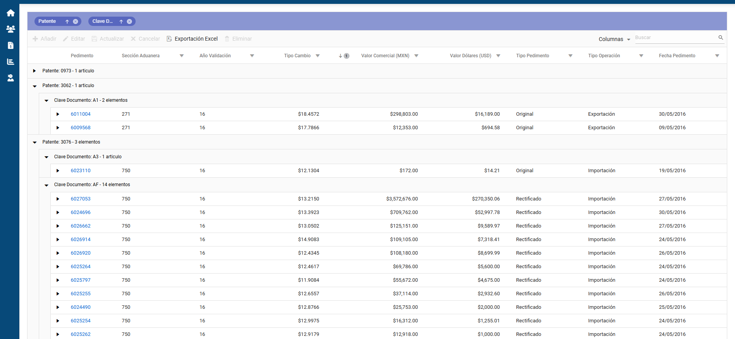The image size is (735, 339).
Task: Remove the Clave D... grouping chip
Action: [x=129, y=22]
